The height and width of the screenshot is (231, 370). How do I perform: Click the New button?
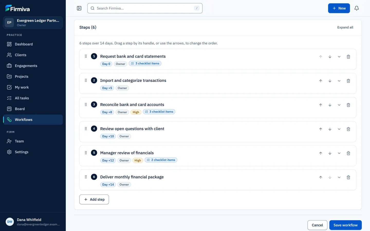pyautogui.click(x=339, y=8)
